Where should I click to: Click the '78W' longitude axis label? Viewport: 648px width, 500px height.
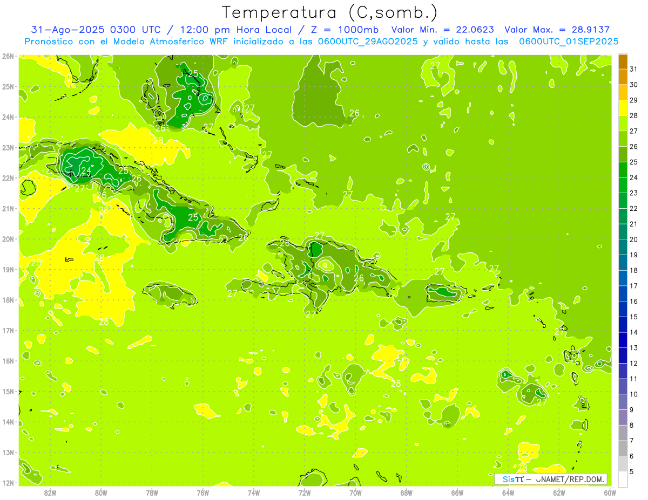click(x=152, y=492)
